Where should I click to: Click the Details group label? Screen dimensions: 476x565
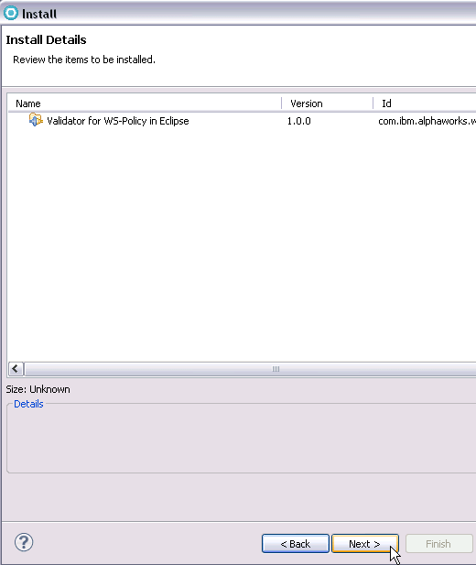(28, 404)
